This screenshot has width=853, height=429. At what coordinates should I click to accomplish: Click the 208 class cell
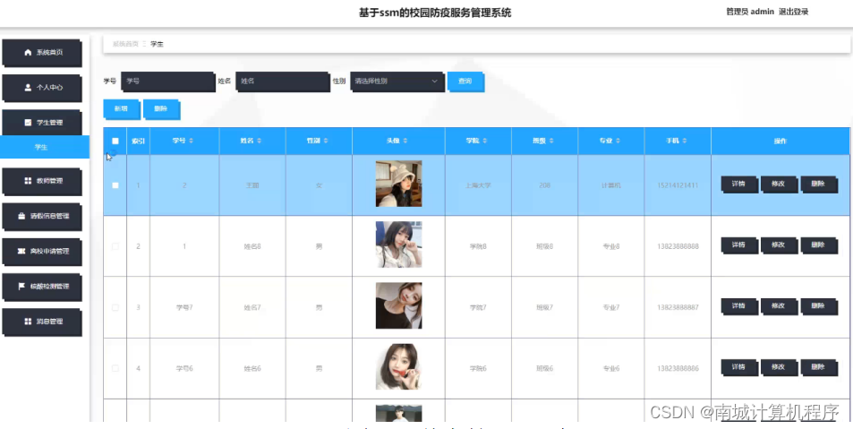[x=544, y=185]
